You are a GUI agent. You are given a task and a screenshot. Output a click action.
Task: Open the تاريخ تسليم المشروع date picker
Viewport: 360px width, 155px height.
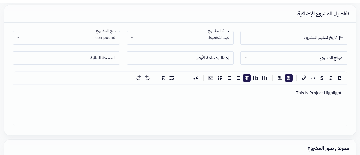pyautogui.click(x=294, y=38)
